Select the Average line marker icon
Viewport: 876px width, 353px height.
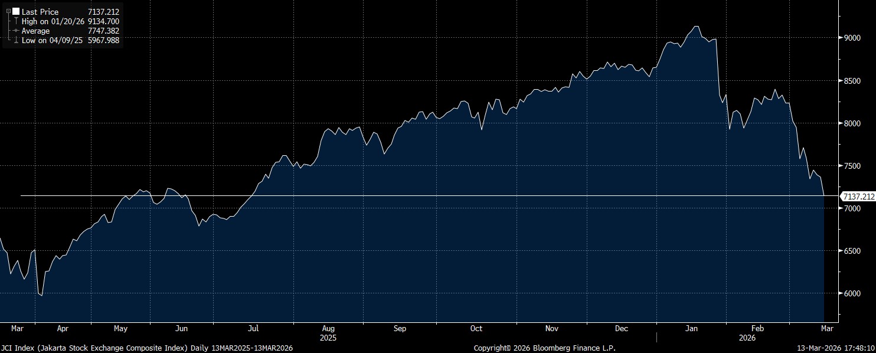(x=15, y=31)
